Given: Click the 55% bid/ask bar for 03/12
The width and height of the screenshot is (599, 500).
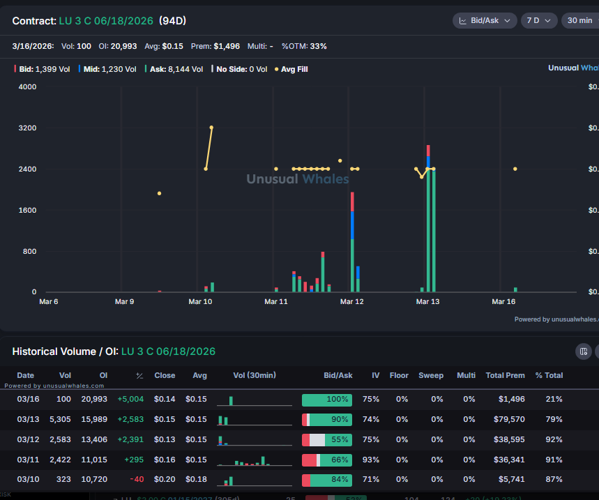Looking at the screenshot, I should click(x=327, y=440).
